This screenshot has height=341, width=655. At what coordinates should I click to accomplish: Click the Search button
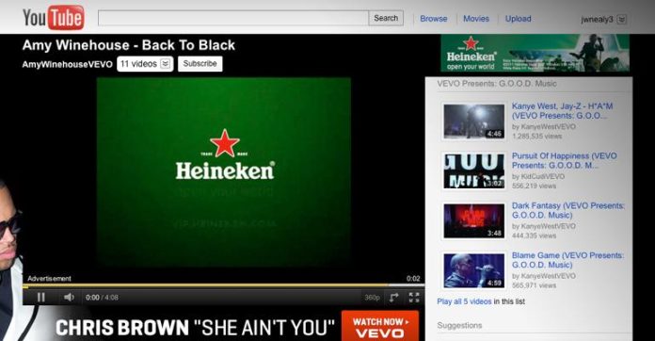(386, 18)
